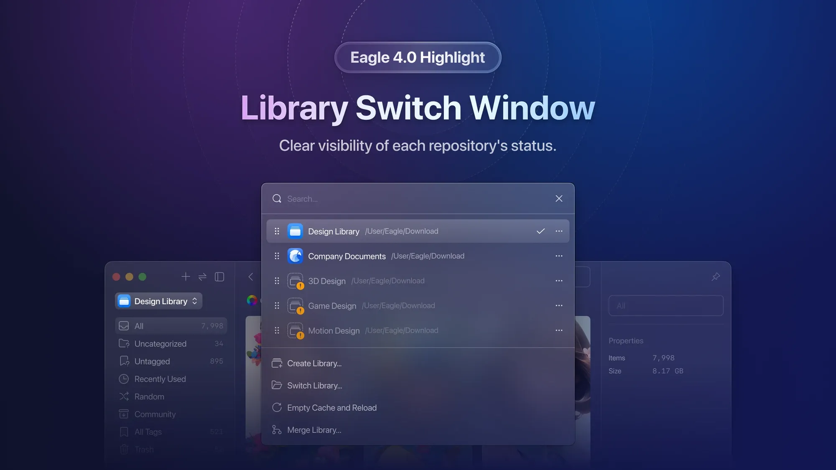836x470 pixels.
Task: Select the Motion Design library
Action: point(418,330)
